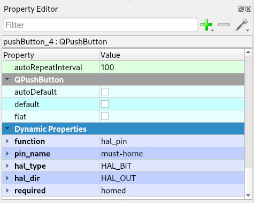Collapse the Dynamic Properties group
The image size is (254, 203).
pyautogui.click(x=7, y=128)
